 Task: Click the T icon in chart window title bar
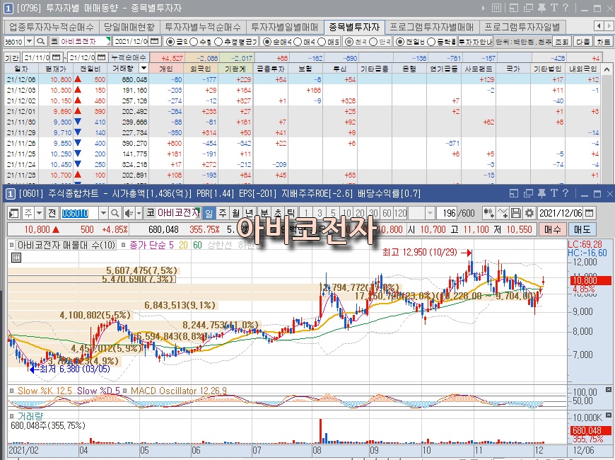553,193
